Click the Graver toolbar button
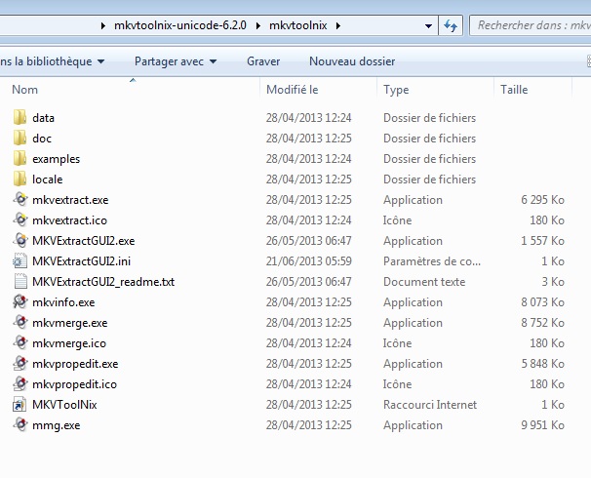The image size is (591, 478). pyautogui.click(x=263, y=61)
